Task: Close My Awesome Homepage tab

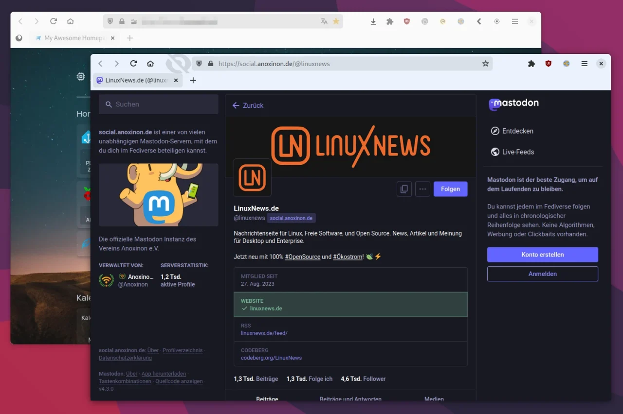Action: point(112,38)
